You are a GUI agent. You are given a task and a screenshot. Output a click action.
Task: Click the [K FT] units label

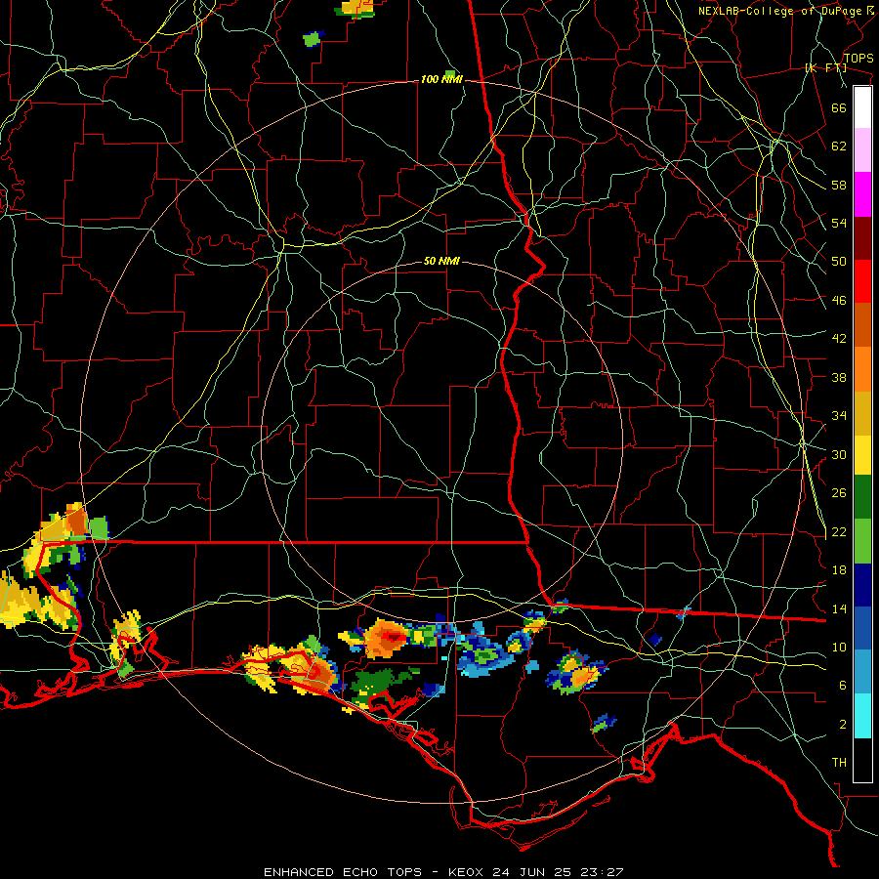point(825,68)
